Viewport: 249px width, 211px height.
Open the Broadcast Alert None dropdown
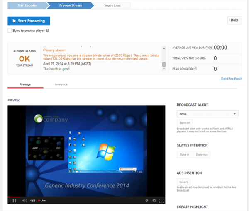tap(207, 114)
